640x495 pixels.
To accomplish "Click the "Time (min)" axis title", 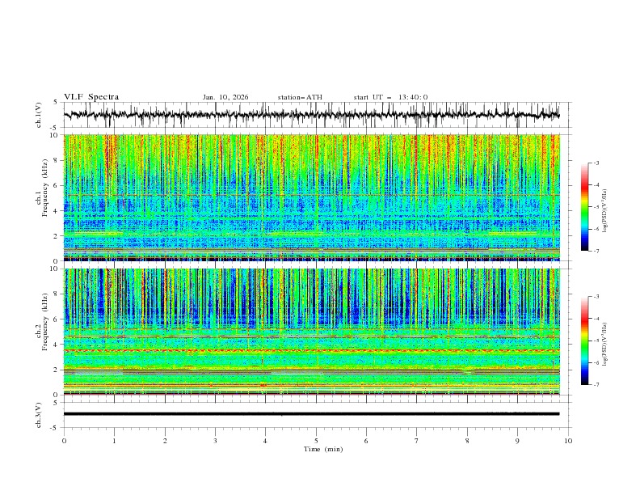I will point(323,449).
